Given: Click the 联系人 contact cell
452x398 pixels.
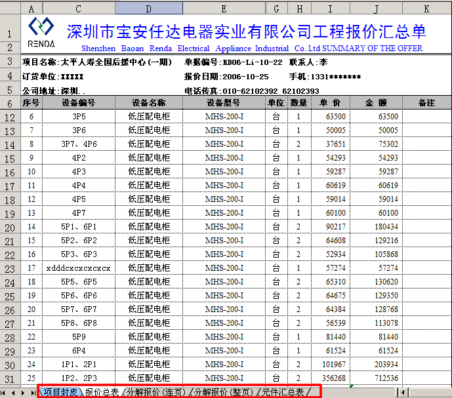Looking at the screenshot, I should [308, 62].
